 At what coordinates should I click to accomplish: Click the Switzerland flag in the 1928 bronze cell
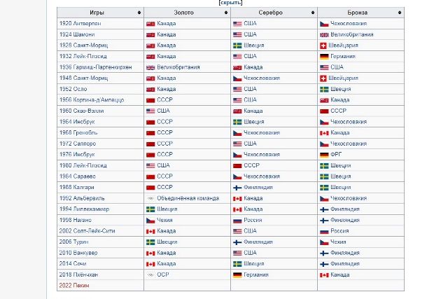[324, 45]
